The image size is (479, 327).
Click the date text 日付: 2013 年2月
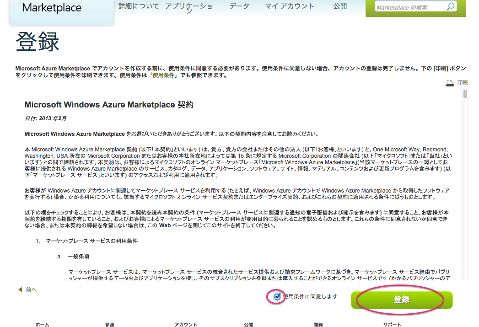45,118
